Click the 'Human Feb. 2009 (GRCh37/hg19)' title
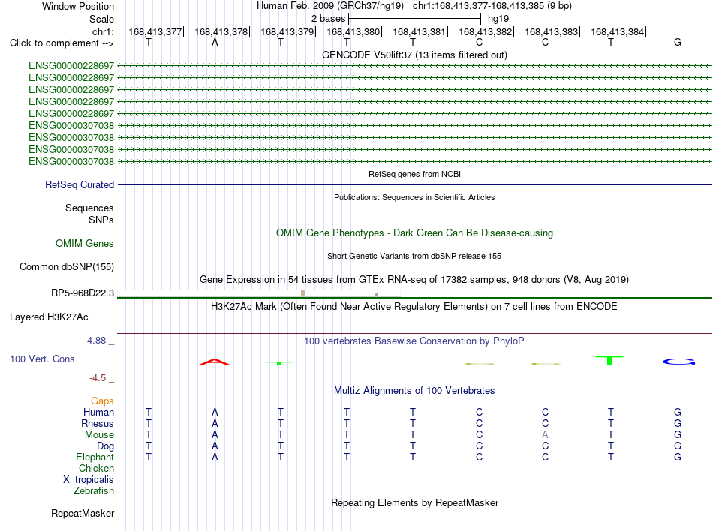 (330, 6)
